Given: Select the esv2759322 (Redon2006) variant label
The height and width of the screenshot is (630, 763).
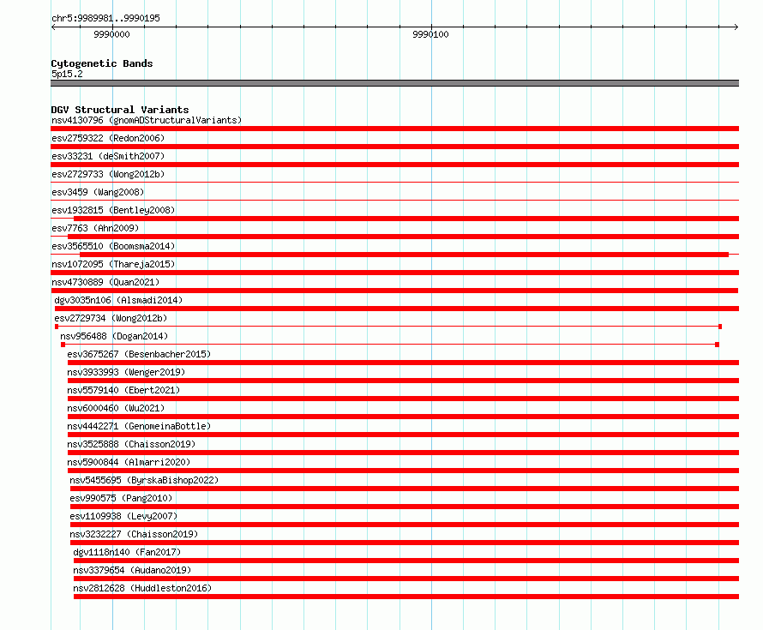Looking at the screenshot, I should tap(108, 138).
